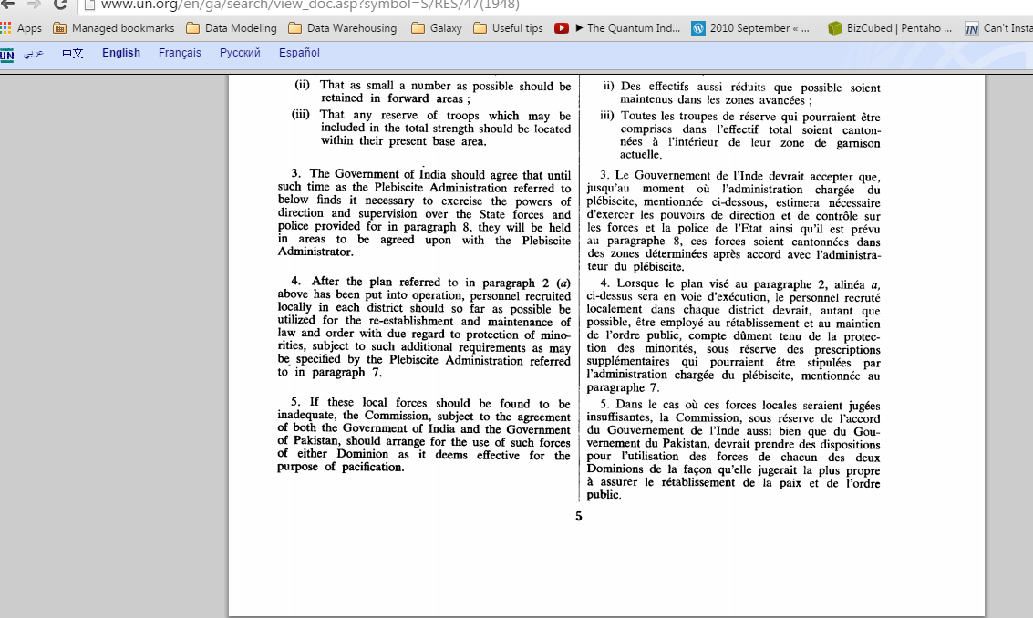Click the page info icon in address bar
Screen dimensions: 1033x618
pyautogui.click(x=89, y=5)
